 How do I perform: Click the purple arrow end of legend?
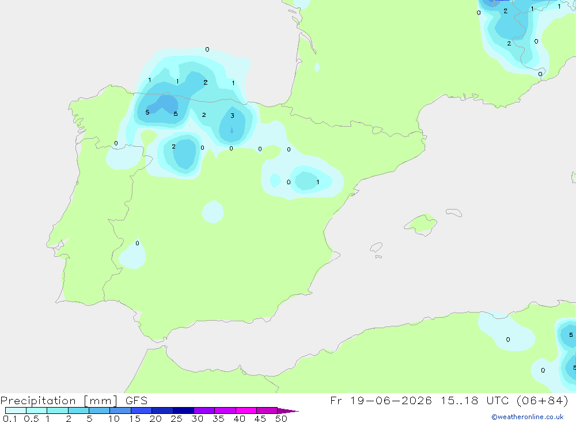pyautogui.click(x=288, y=411)
